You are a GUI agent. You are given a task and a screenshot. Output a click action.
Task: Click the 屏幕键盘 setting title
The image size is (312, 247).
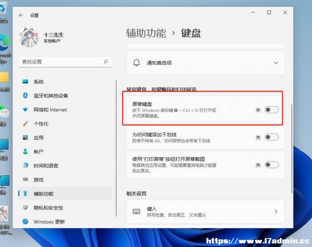tap(142, 104)
